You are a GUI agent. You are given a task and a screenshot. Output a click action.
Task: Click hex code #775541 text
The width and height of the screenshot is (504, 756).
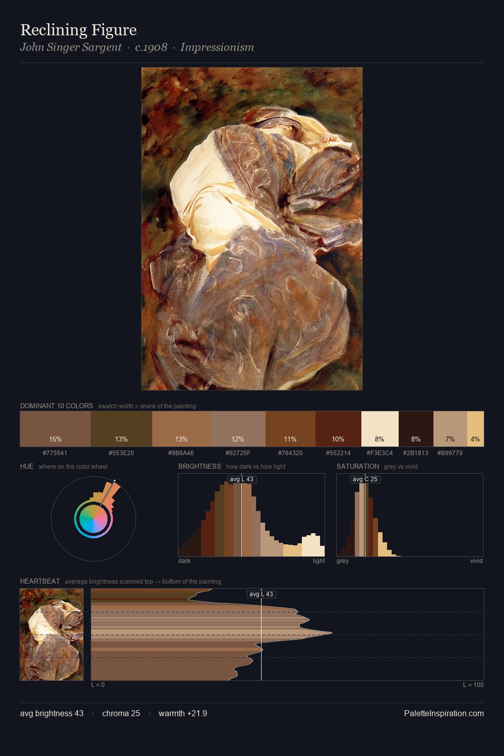click(55, 453)
